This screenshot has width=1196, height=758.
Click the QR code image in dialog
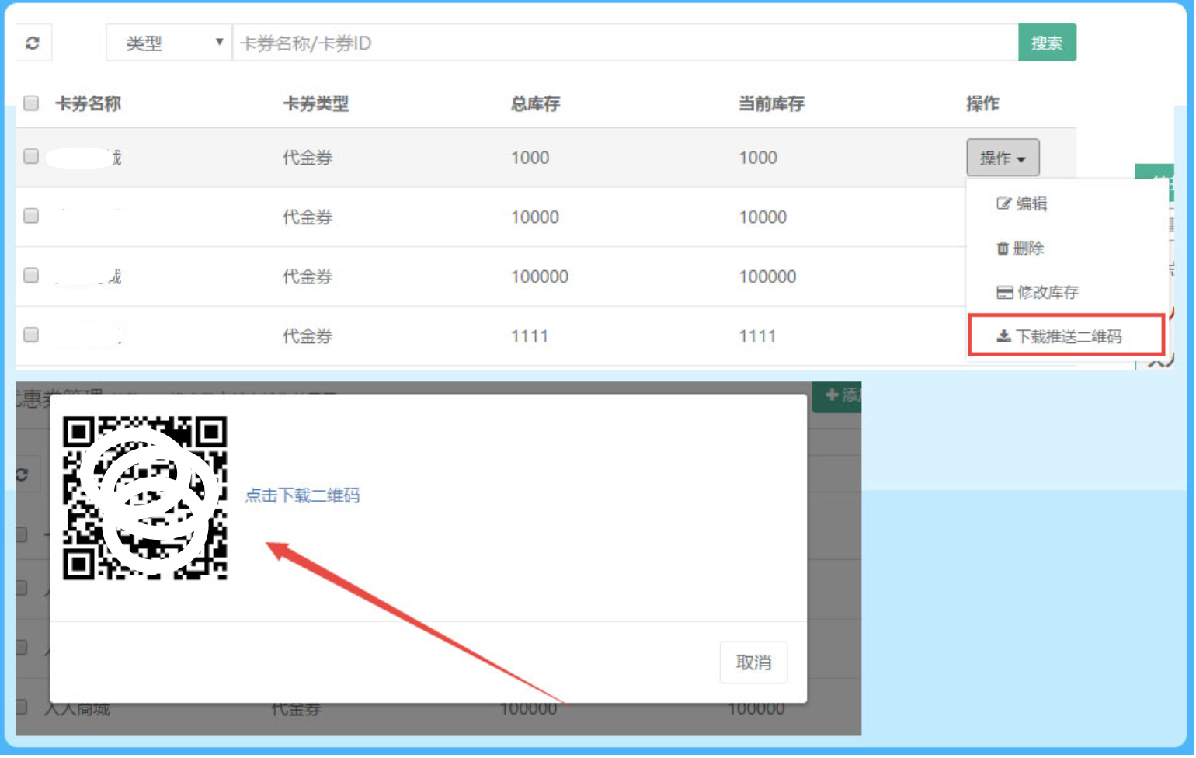(x=145, y=499)
